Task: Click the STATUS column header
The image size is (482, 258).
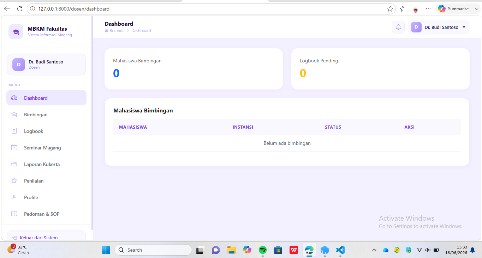Action: coord(333,127)
